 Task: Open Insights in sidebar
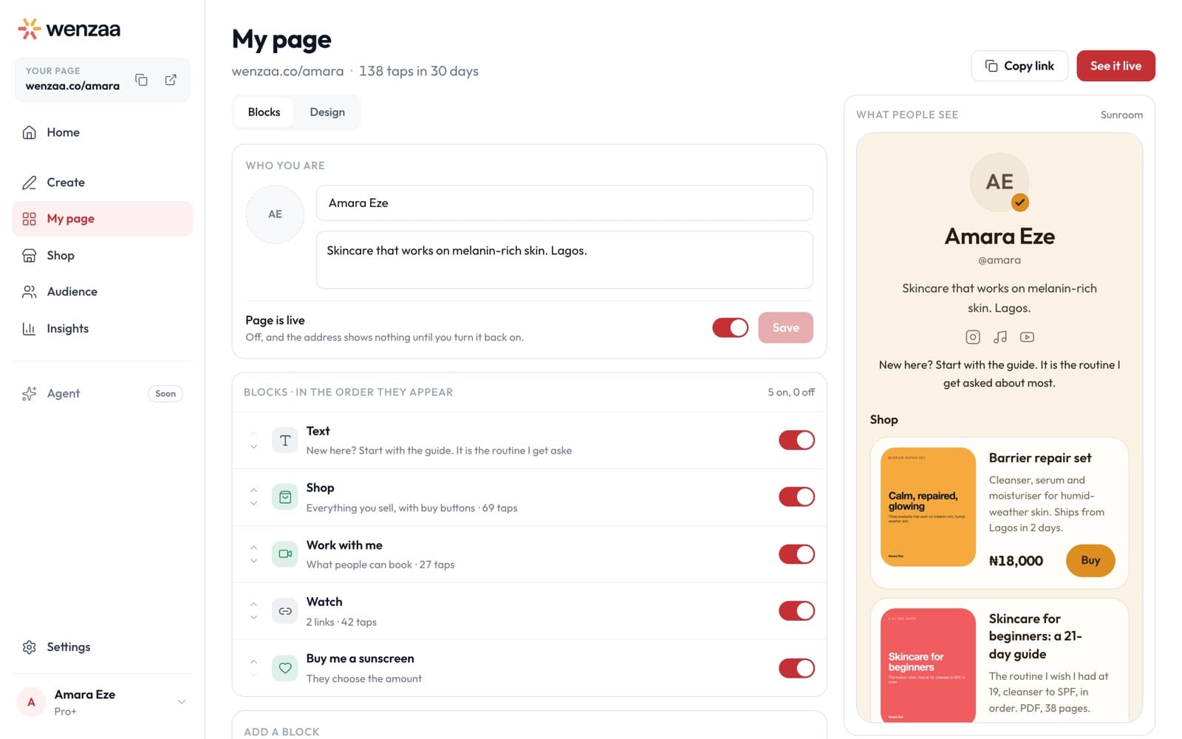[103, 329]
